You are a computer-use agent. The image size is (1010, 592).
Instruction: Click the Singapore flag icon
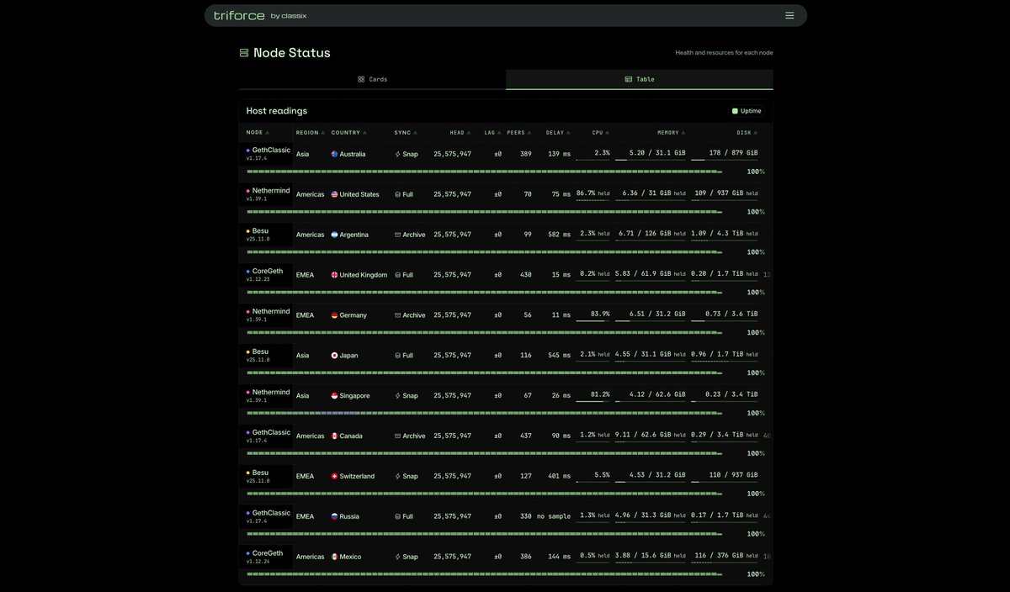click(x=334, y=396)
